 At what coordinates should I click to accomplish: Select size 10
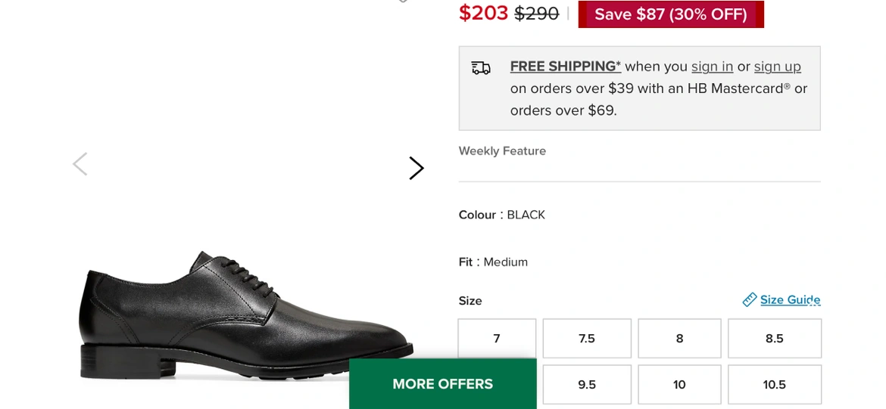679,385
